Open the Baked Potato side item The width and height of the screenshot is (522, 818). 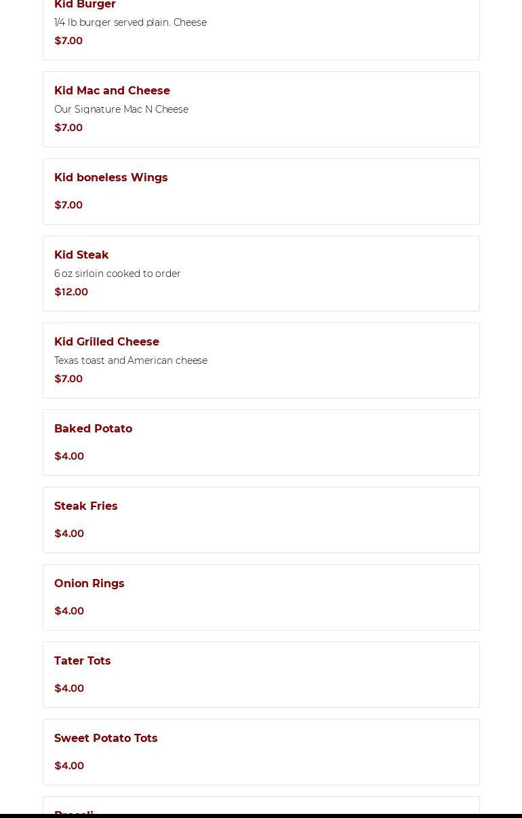(x=93, y=429)
